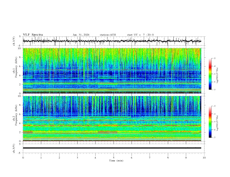Click the ch.1 voltage waveform trace
The width and height of the screenshot is (230, 177).
112,41
